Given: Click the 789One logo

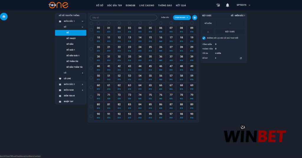Looking at the screenshot, I should pyautogui.click(x=58, y=5).
